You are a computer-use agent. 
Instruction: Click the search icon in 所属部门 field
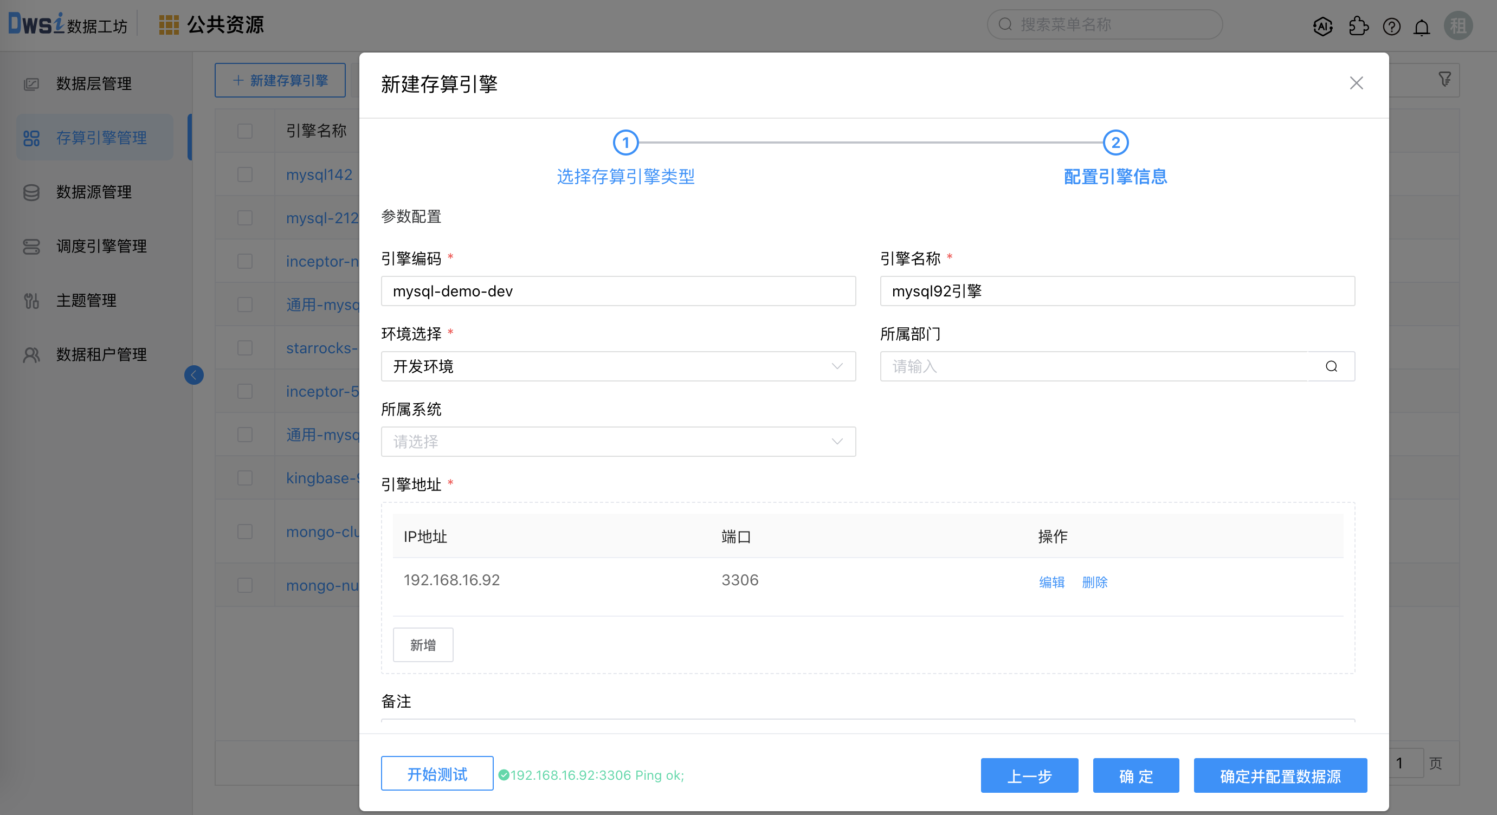pyautogui.click(x=1331, y=366)
